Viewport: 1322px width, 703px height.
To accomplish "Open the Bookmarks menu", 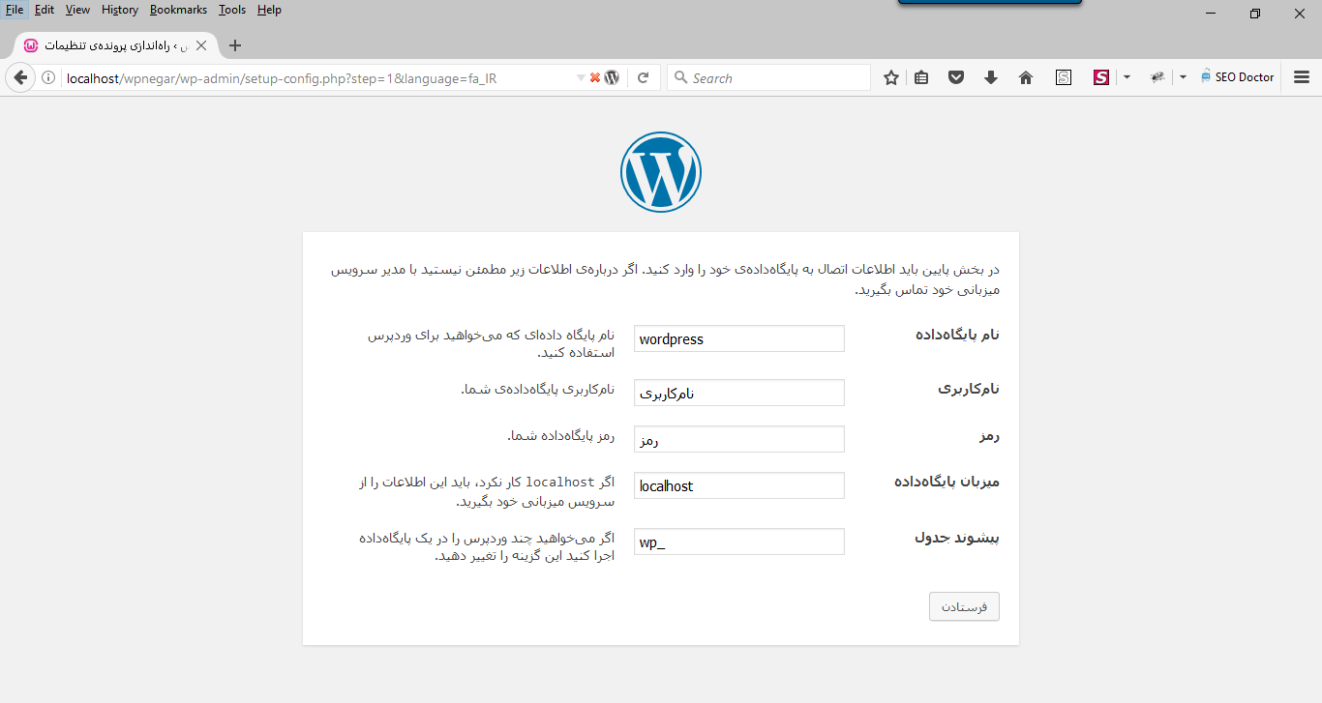I will coord(178,10).
